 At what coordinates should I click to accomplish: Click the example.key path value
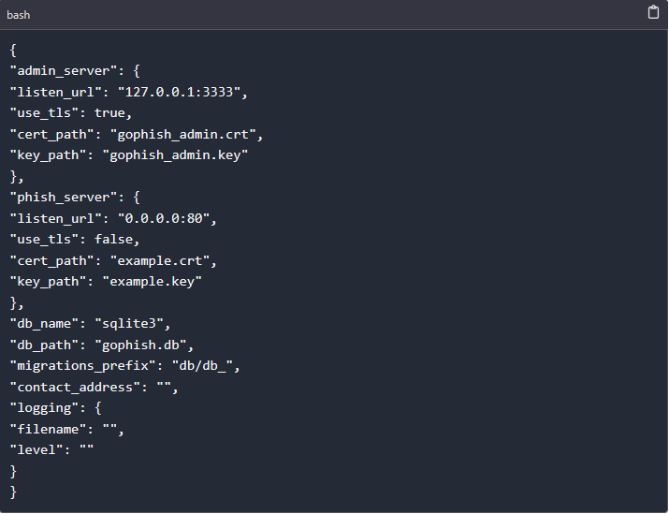tap(152, 281)
